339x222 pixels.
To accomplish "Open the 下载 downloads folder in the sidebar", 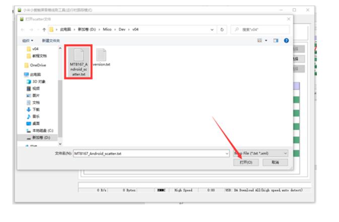I will pos(33,109).
